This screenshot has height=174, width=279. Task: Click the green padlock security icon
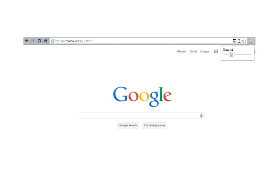[52, 41]
